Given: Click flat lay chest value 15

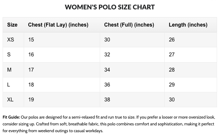Looking at the screenshot, I should click(31, 40).
